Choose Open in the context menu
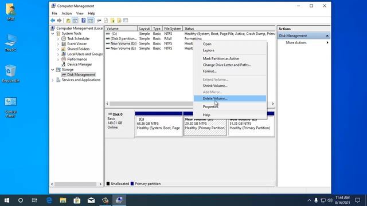The image size is (367, 206). (x=230, y=44)
